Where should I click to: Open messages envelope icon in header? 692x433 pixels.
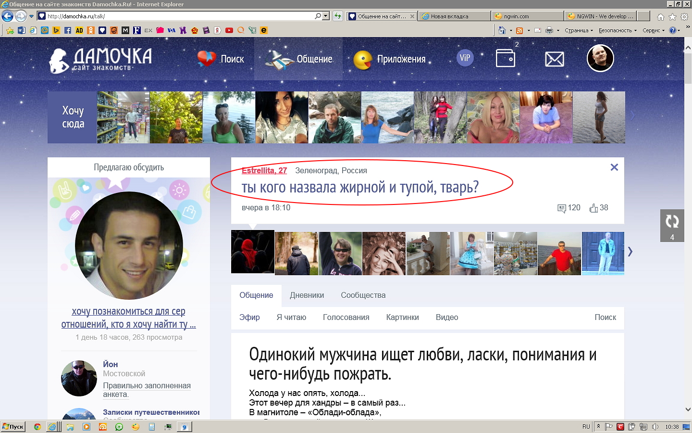pos(555,59)
